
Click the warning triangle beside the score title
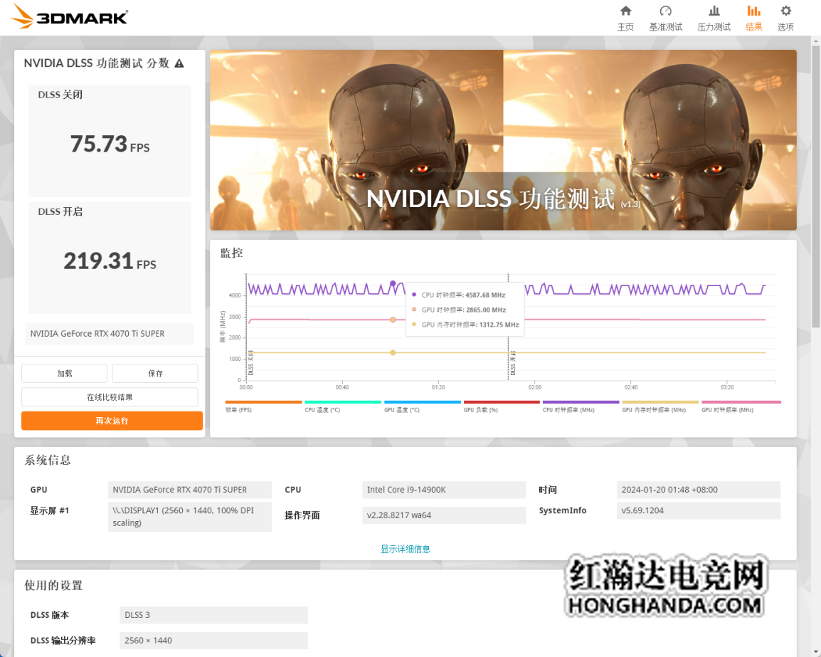179,63
